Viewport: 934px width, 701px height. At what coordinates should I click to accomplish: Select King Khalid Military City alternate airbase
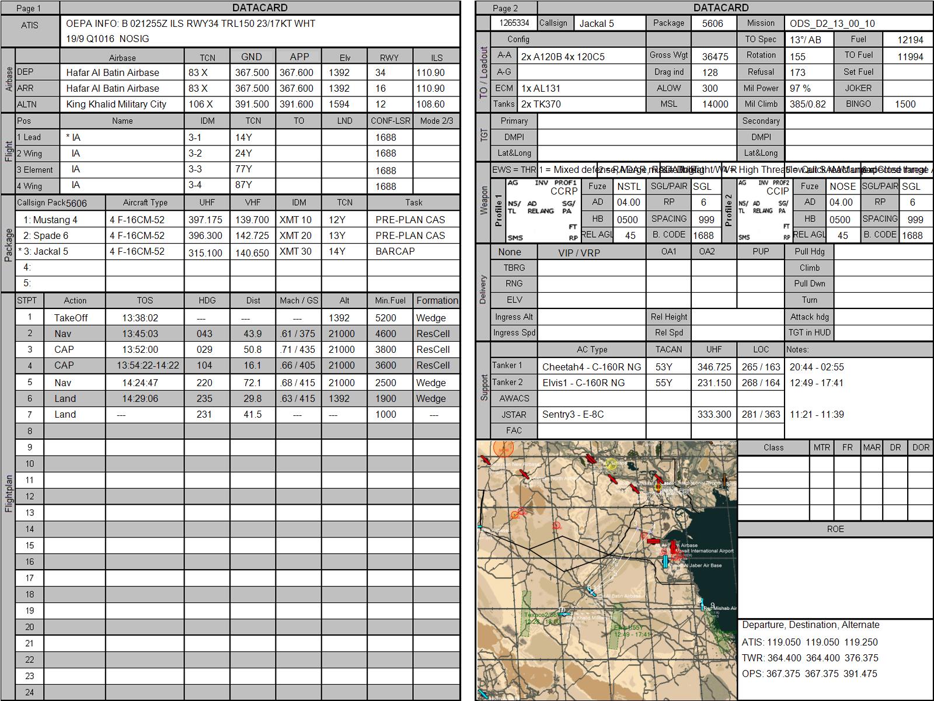tap(116, 104)
